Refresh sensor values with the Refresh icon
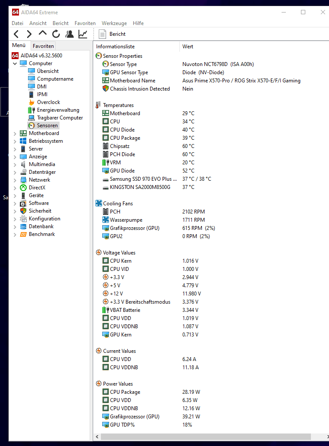The image size is (329, 446). 56,34
